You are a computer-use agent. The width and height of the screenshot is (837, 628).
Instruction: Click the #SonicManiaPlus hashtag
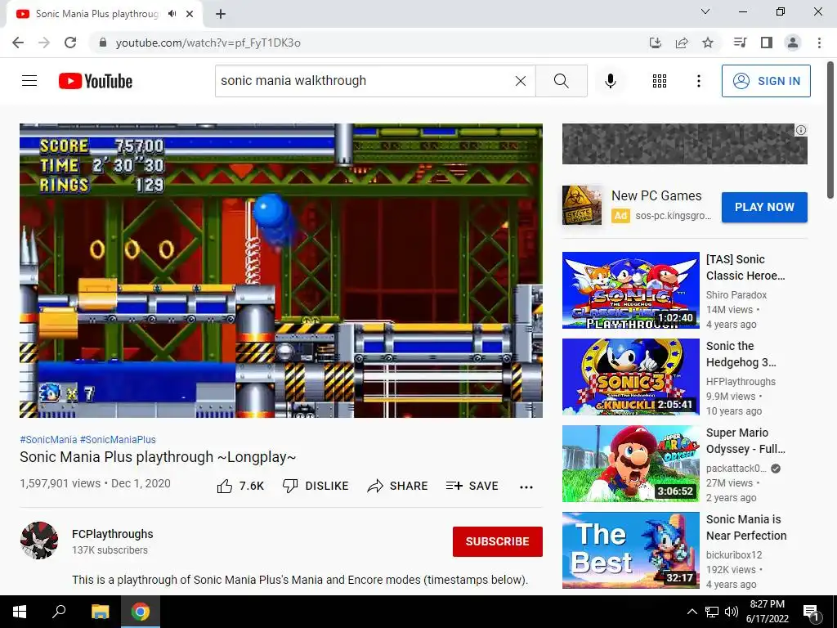(x=118, y=439)
